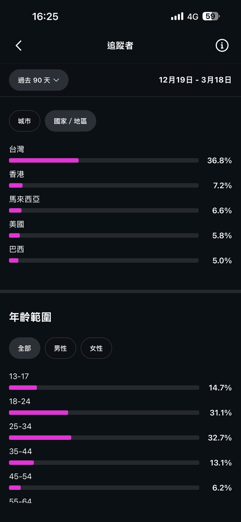Switch to the 全部 tab under 年齡範圍

(x=24, y=348)
